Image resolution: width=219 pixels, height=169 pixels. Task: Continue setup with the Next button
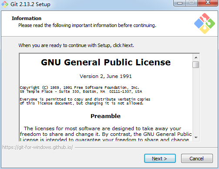pos(160,159)
